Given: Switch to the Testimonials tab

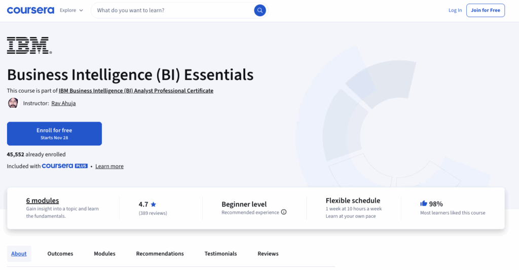Looking at the screenshot, I should pyautogui.click(x=221, y=254).
